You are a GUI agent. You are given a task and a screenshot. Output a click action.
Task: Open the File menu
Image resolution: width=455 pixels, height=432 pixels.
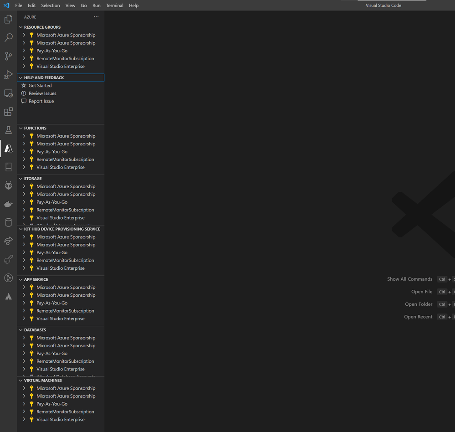[x=19, y=5]
